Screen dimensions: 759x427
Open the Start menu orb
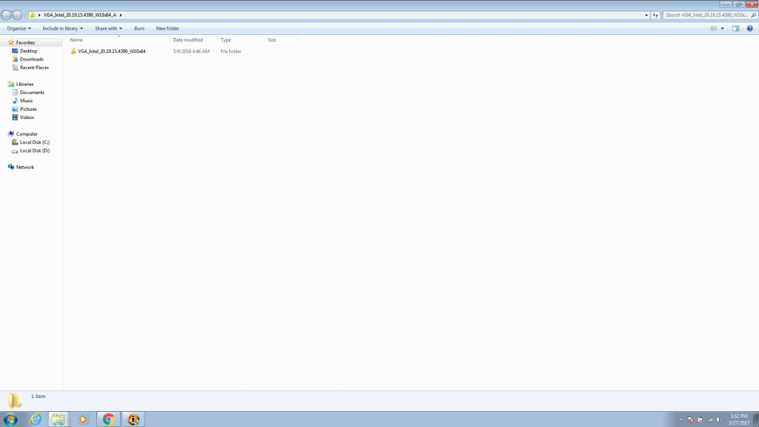pos(11,419)
